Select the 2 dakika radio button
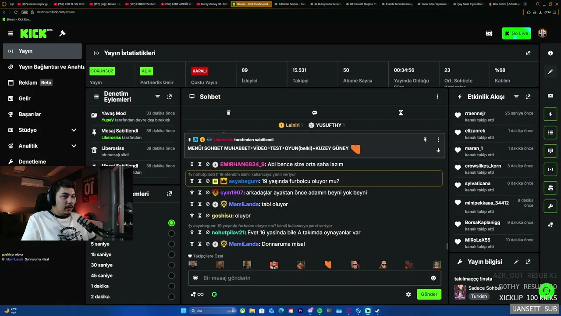Image resolution: width=561 pixels, height=316 pixels. pos(171,297)
